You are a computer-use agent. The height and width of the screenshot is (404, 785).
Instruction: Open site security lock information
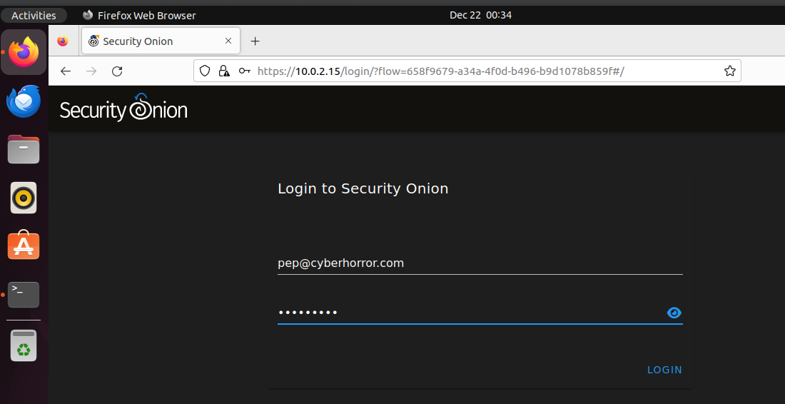[224, 71]
